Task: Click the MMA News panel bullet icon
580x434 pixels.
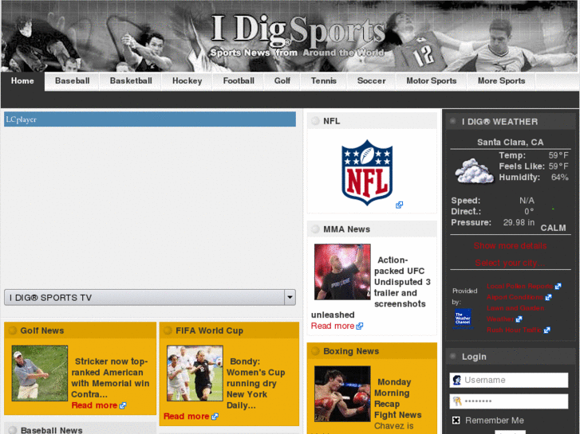Action: pos(315,229)
